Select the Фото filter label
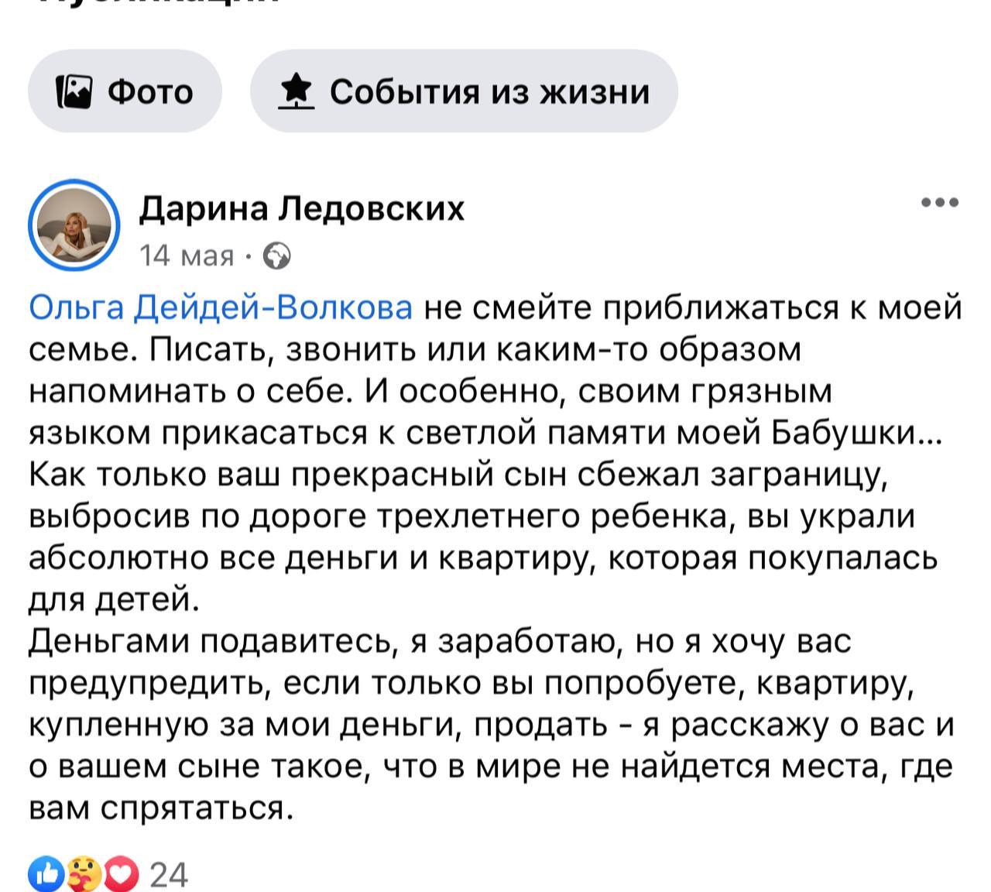Viewport: 991px width, 892px height. [x=150, y=92]
